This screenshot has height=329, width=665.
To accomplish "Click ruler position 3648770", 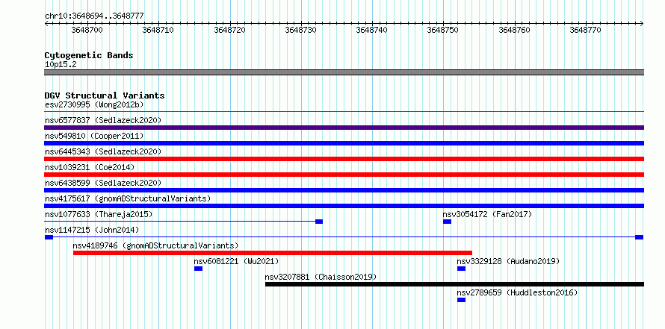I will (586, 30).
